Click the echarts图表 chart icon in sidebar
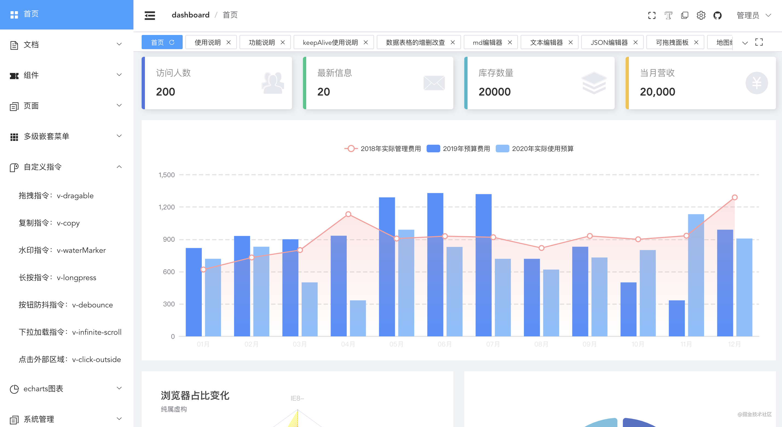782x427 pixels. coord(14,389)
